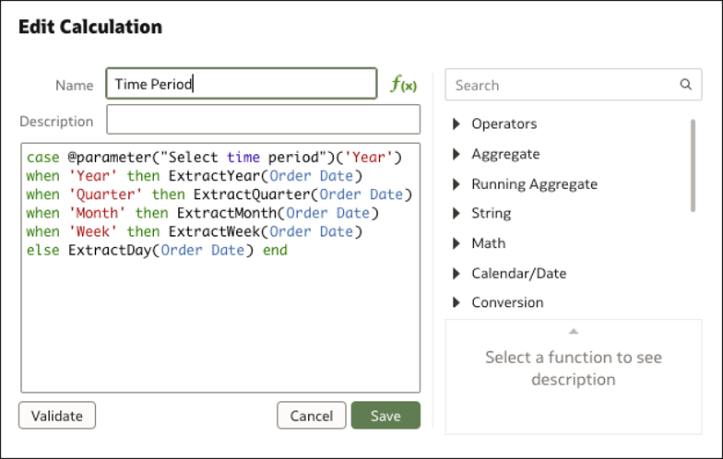Click 'Week' string literal in expression
The width and height of the screenshot is (723, 459).
point(92,231)
